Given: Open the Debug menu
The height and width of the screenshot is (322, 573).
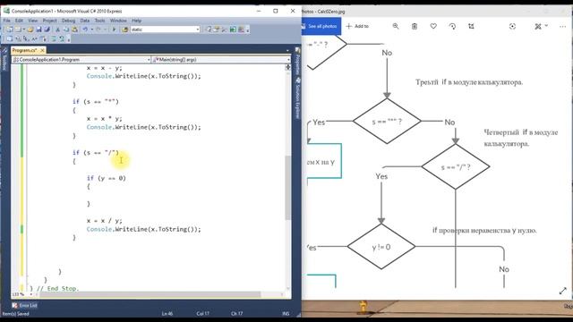Looking at the screenshot, I should coord(68,21).
